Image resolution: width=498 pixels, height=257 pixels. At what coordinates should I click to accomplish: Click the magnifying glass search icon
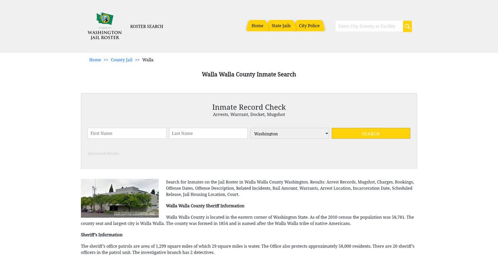407,26
